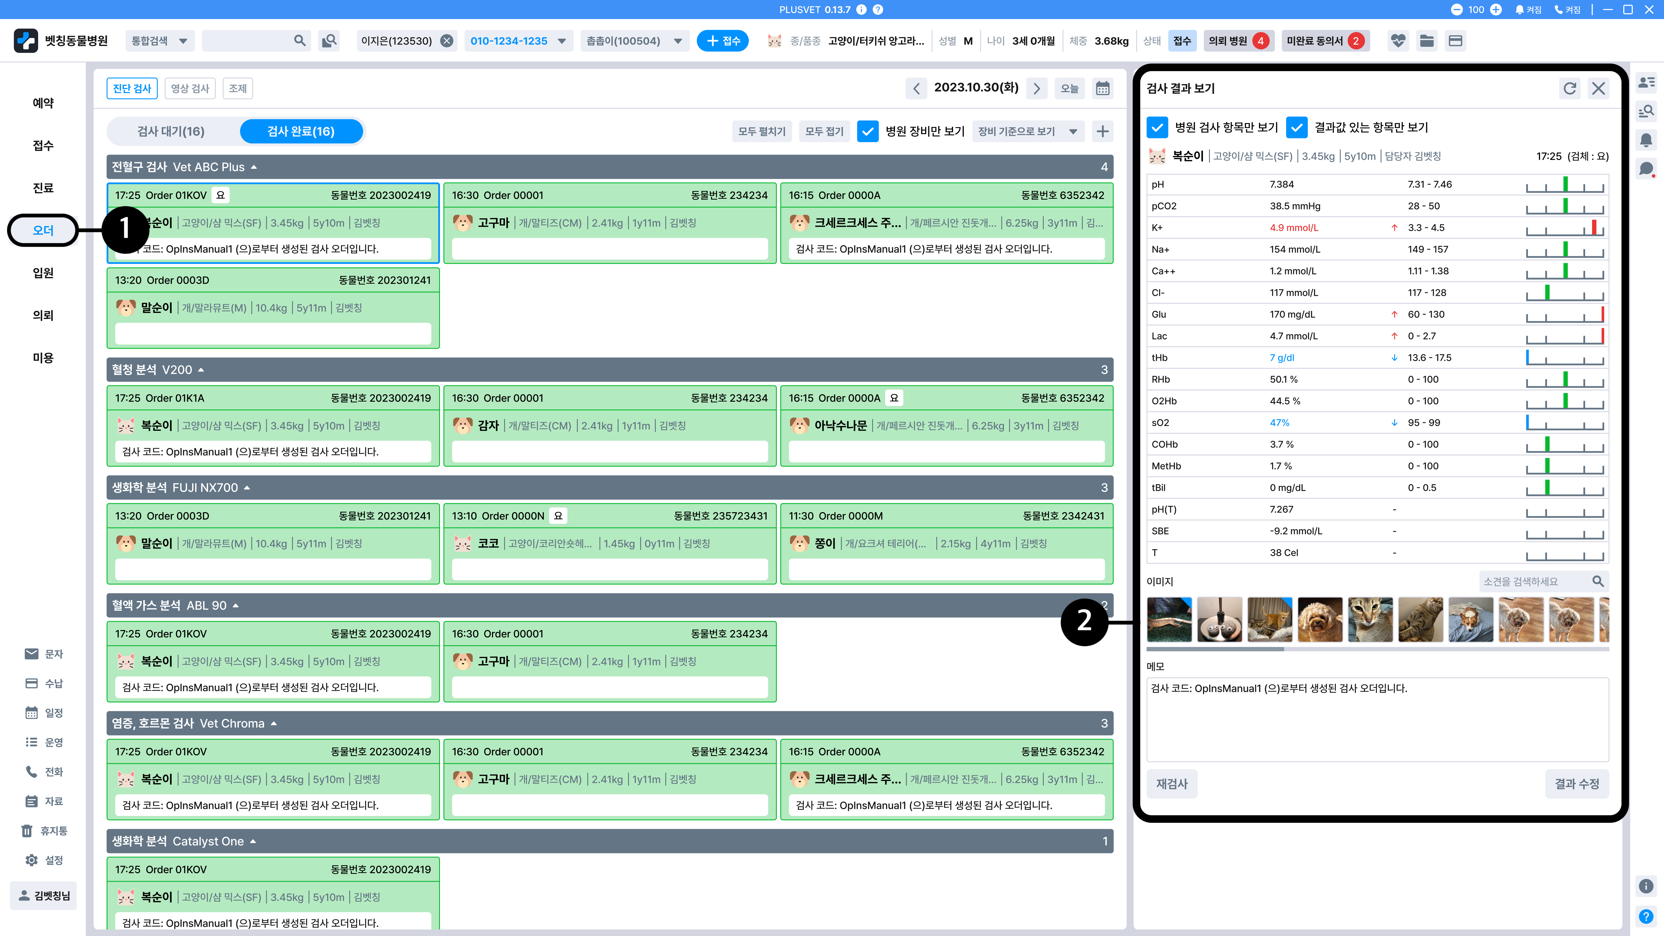Open the 미용 menu in left sidebar
1664x936 pixels.
pos(43,357)
